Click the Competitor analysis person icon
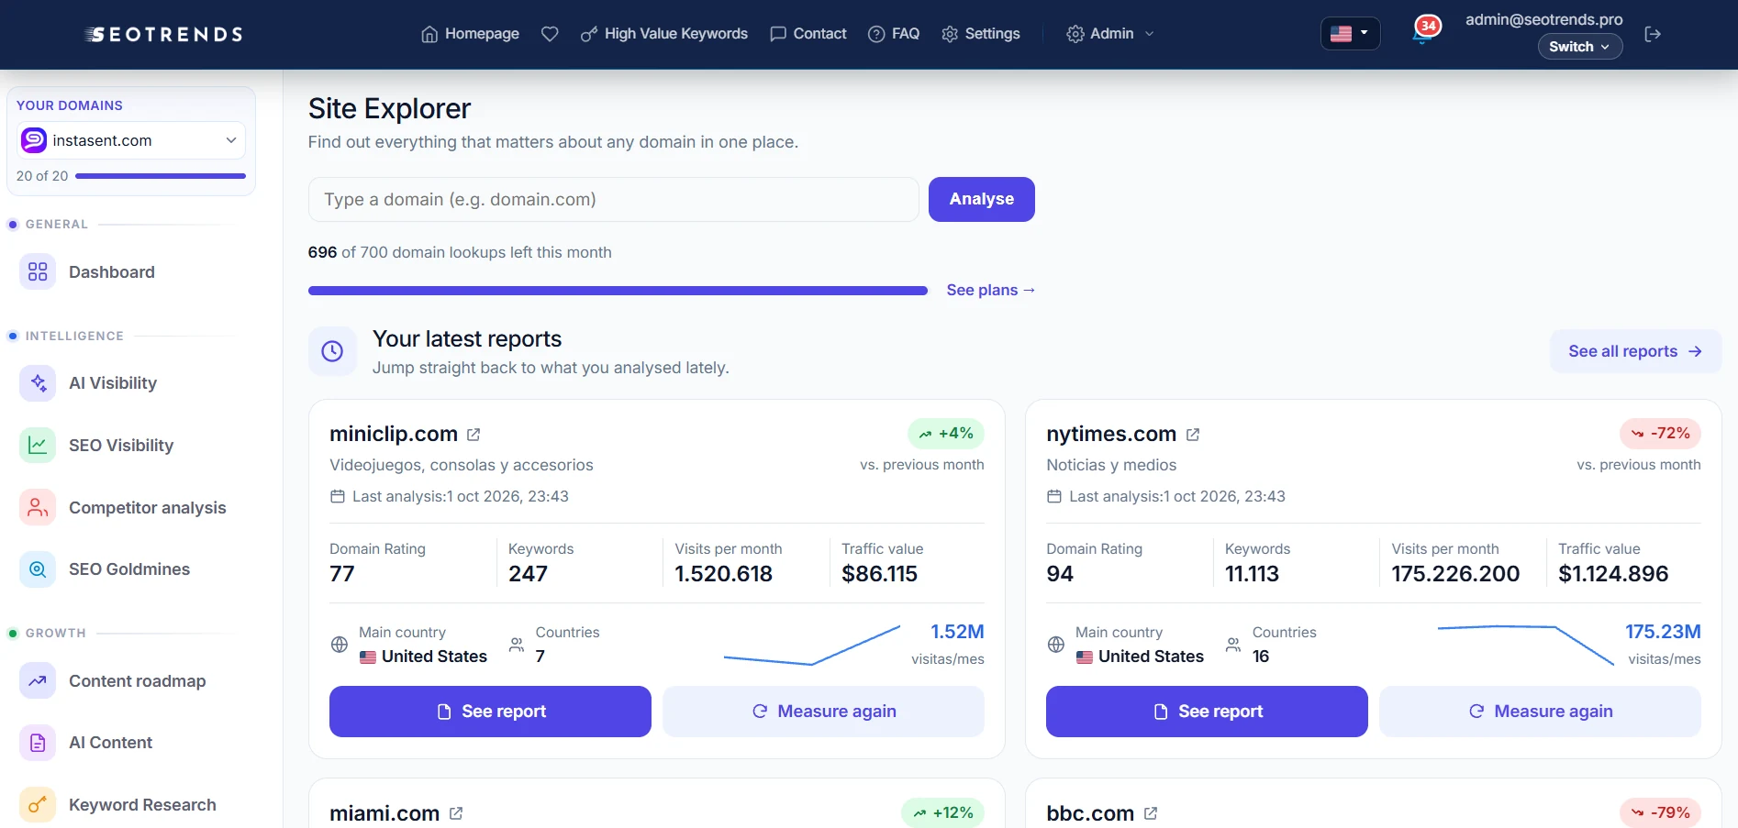Screen dimensions: 1738x828 tap(38, 507)
